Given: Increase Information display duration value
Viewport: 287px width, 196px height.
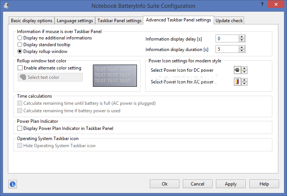Looking at the screenshot, I should (242, 47).
